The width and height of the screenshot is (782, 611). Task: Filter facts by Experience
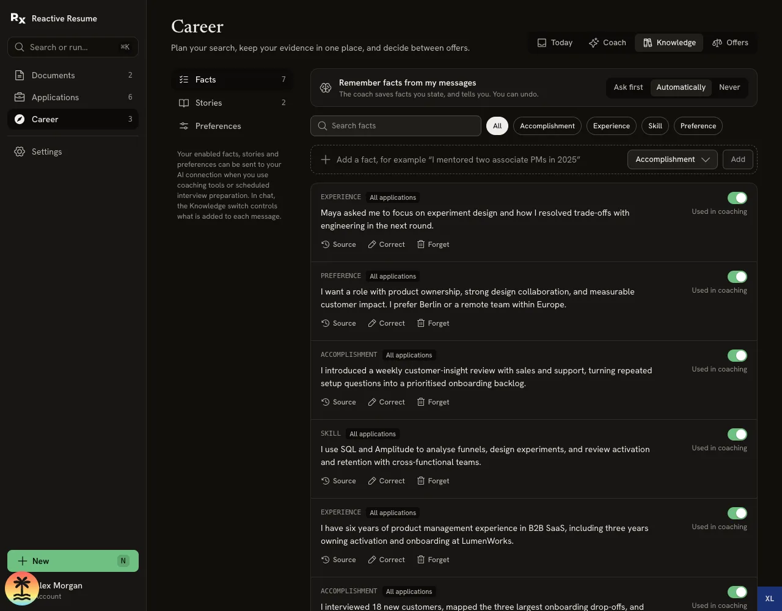(611, 126)
